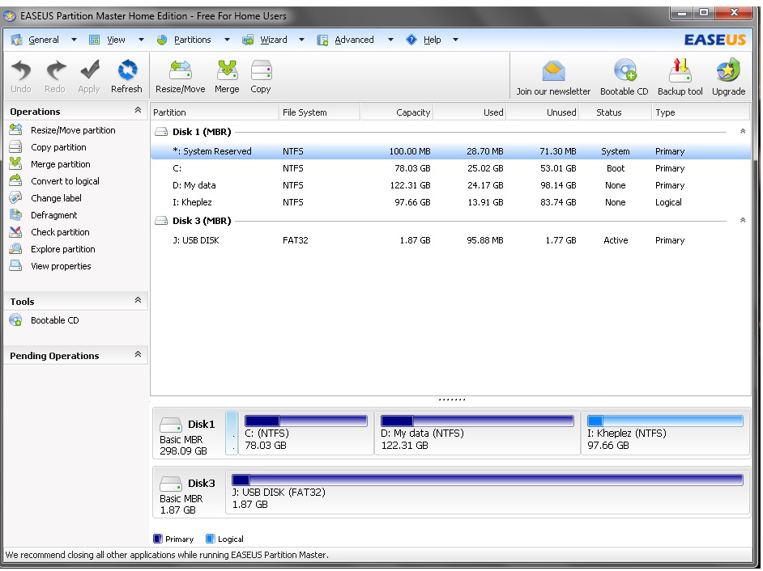
Task: Open the Help menu
Action: click(432, 40)
